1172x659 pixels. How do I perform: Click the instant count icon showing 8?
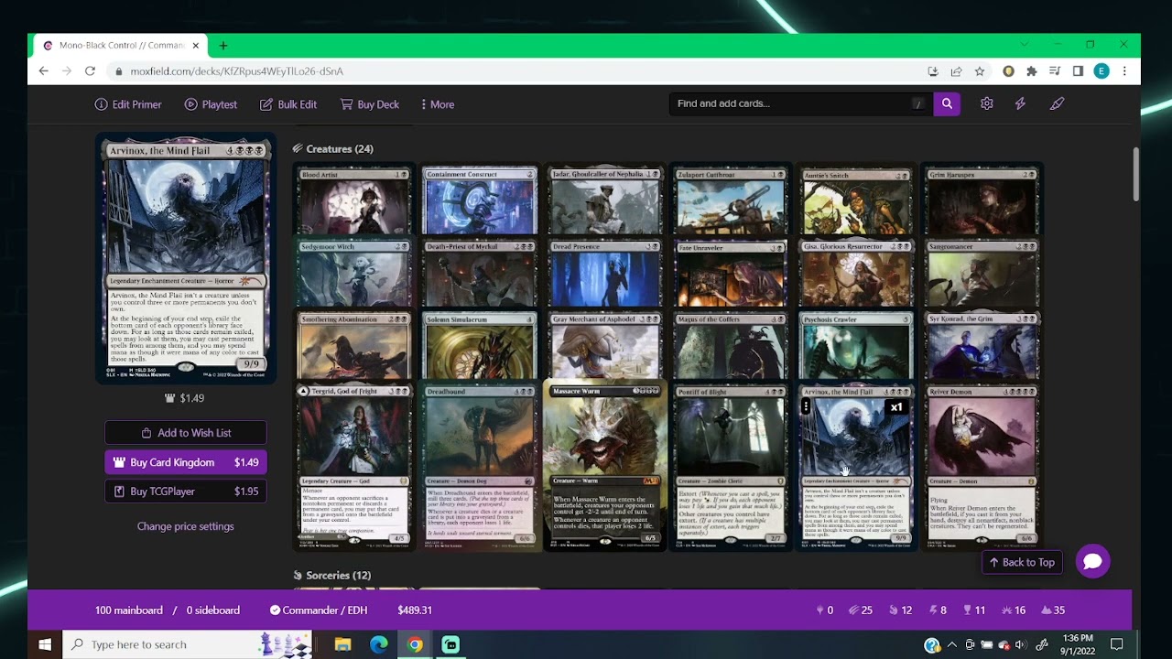click(x=932, y=610)
